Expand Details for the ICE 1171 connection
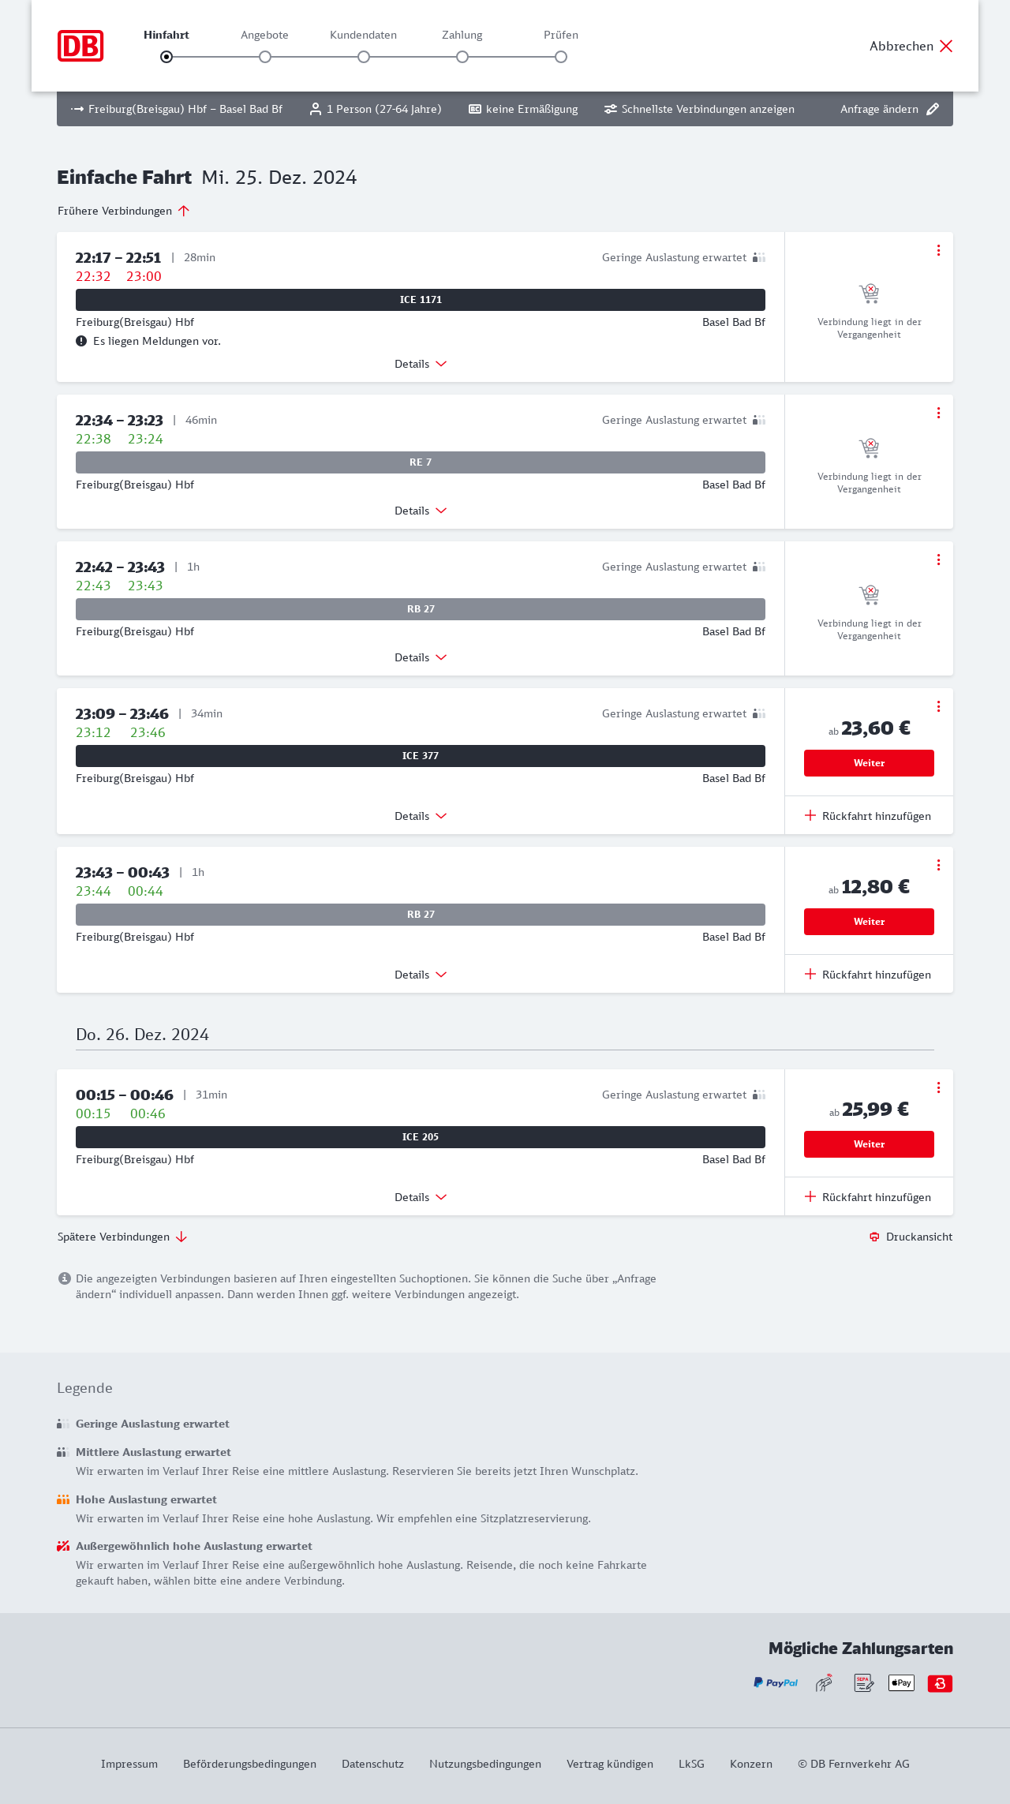The image size is (1010, 1804). point(421,364)
